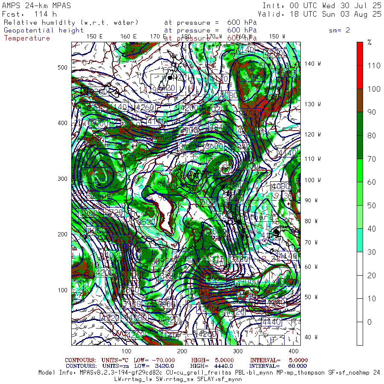
Task: Click the Rothera station black dot marker
Action: pyautogui.click(x=239, y=222)
